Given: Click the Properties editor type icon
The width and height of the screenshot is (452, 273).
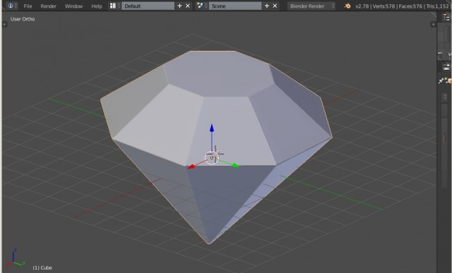Looking at the screenshot, I should [446, 68].
